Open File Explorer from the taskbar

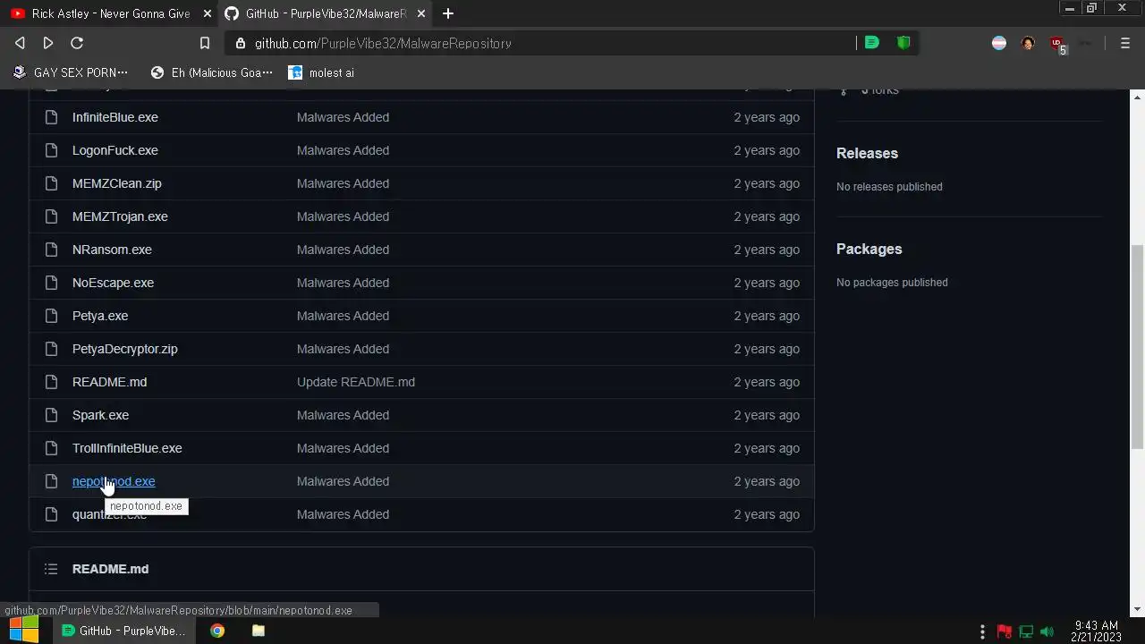pyautogui.click(x=259, y=631)
